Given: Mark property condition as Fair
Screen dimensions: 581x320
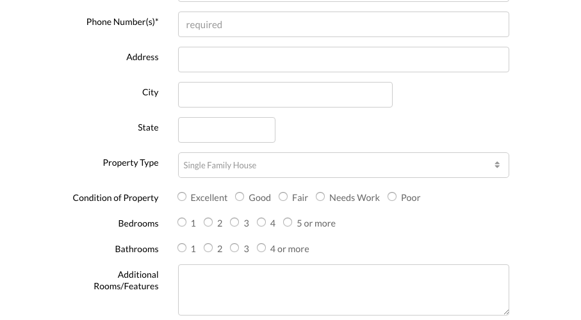Looking at the screenshot, I should click(283, 197).
